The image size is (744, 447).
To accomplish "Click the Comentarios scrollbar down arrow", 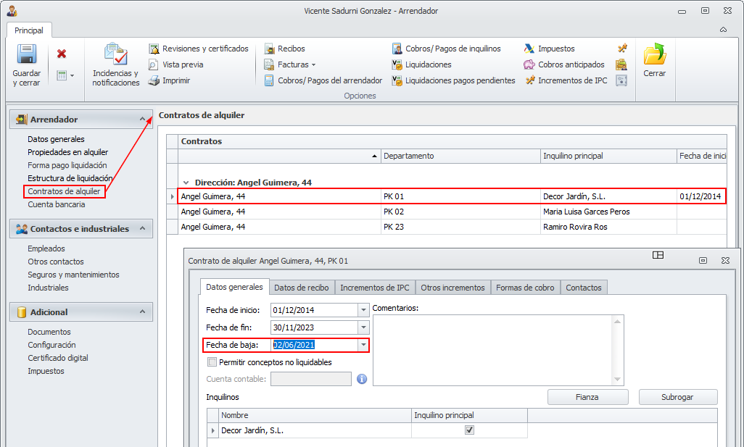I will (x=617, y=379).
